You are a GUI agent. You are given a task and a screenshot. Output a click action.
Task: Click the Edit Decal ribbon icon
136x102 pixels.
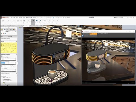[21, 22]
